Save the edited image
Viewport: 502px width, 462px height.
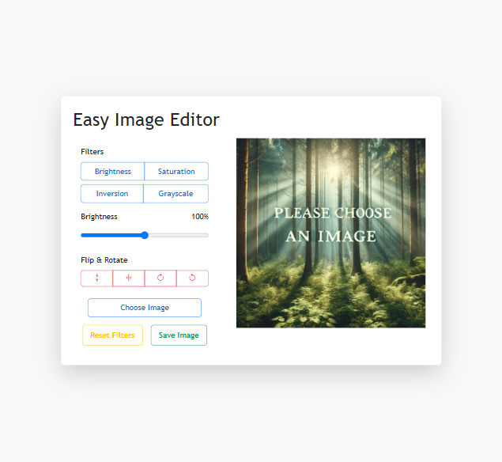tap(179, 335)
